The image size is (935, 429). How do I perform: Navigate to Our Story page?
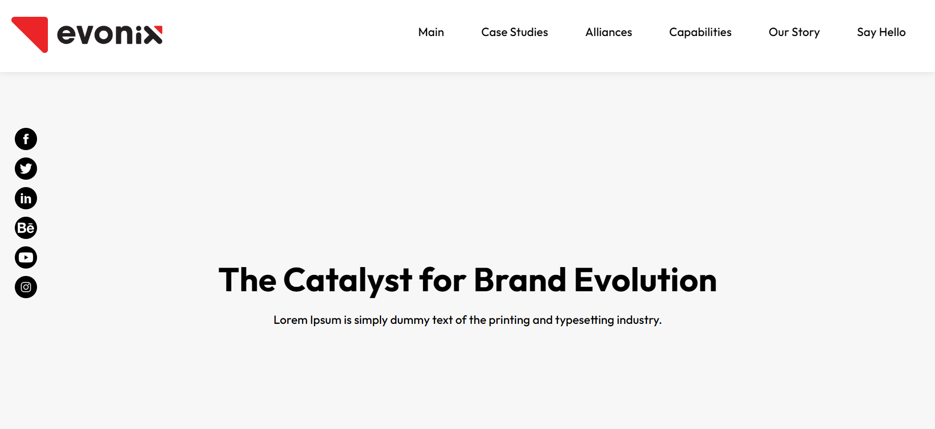(794, 32)
